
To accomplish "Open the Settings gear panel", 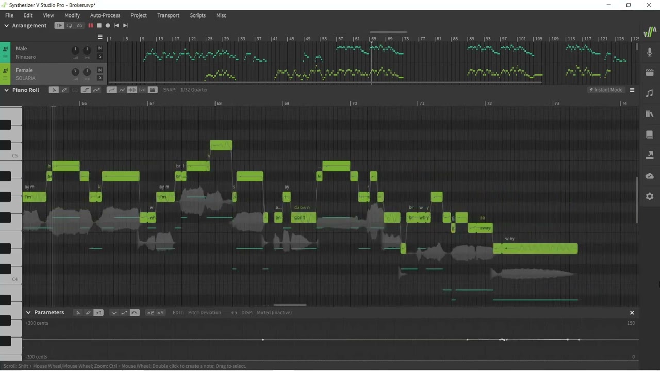I will pyautogui.click(x=650, y=196).
